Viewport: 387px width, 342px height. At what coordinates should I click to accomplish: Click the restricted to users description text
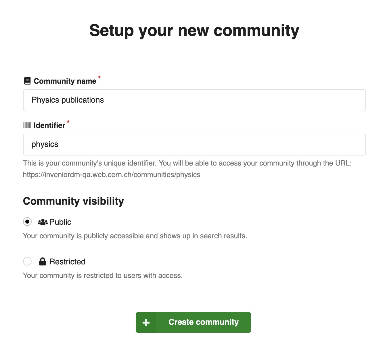coord(103,276)
